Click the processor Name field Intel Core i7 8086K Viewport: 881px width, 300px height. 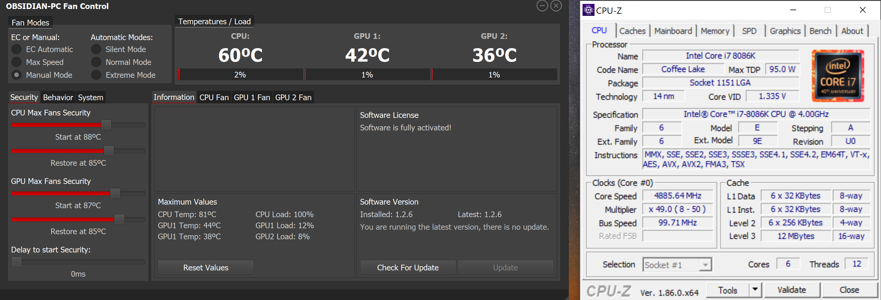(721, 56)
